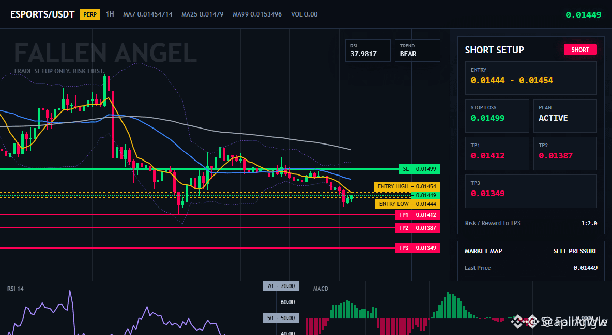
Task: Click the STOP LOSS 0.01499 card
Action: click(x=497, y=116)
